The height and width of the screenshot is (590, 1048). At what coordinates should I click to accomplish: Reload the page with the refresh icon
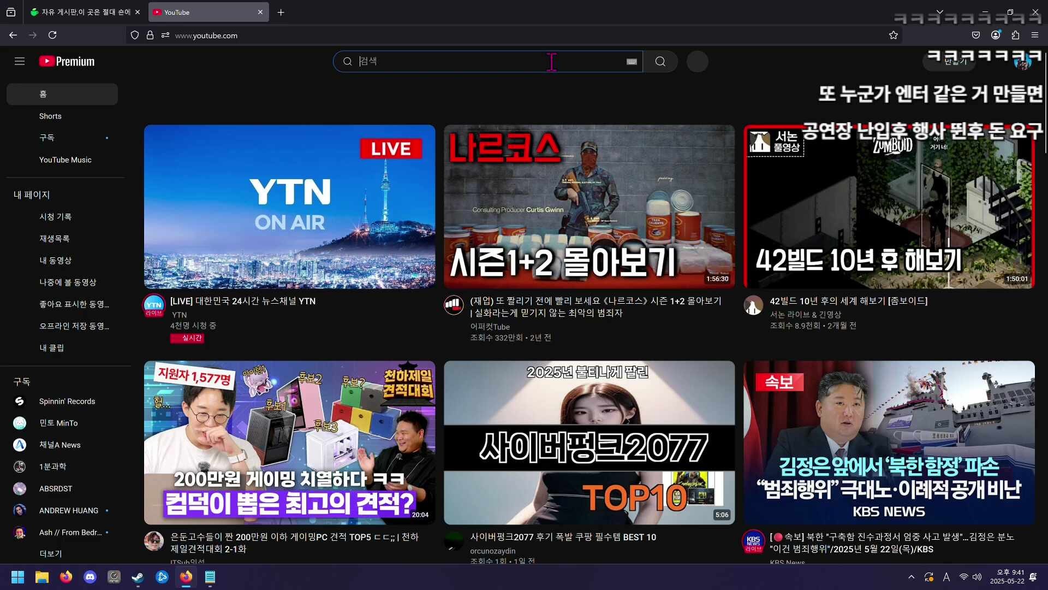point(52,35)
